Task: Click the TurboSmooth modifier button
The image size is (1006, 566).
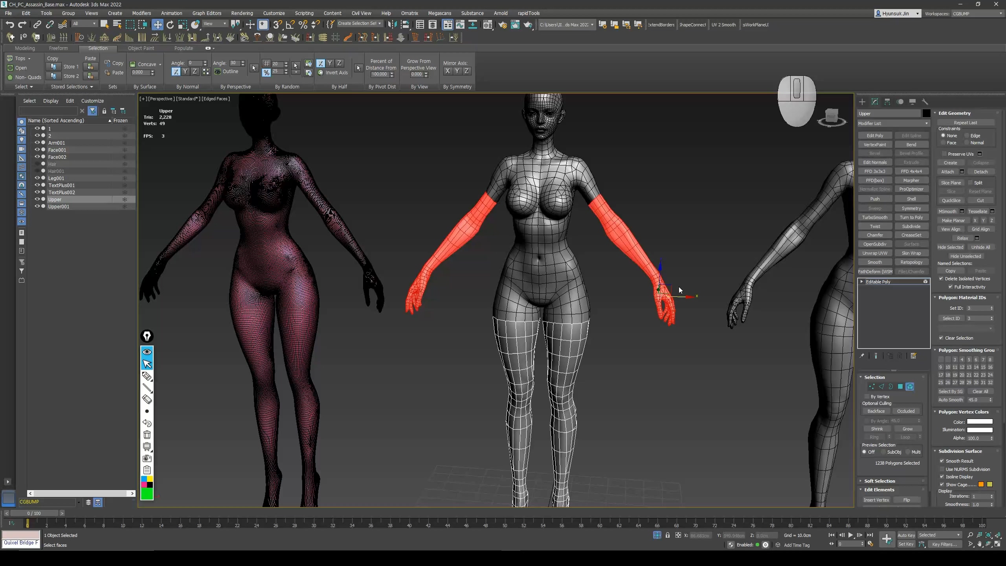Action: pyautogui.click(x=874, y=217)
